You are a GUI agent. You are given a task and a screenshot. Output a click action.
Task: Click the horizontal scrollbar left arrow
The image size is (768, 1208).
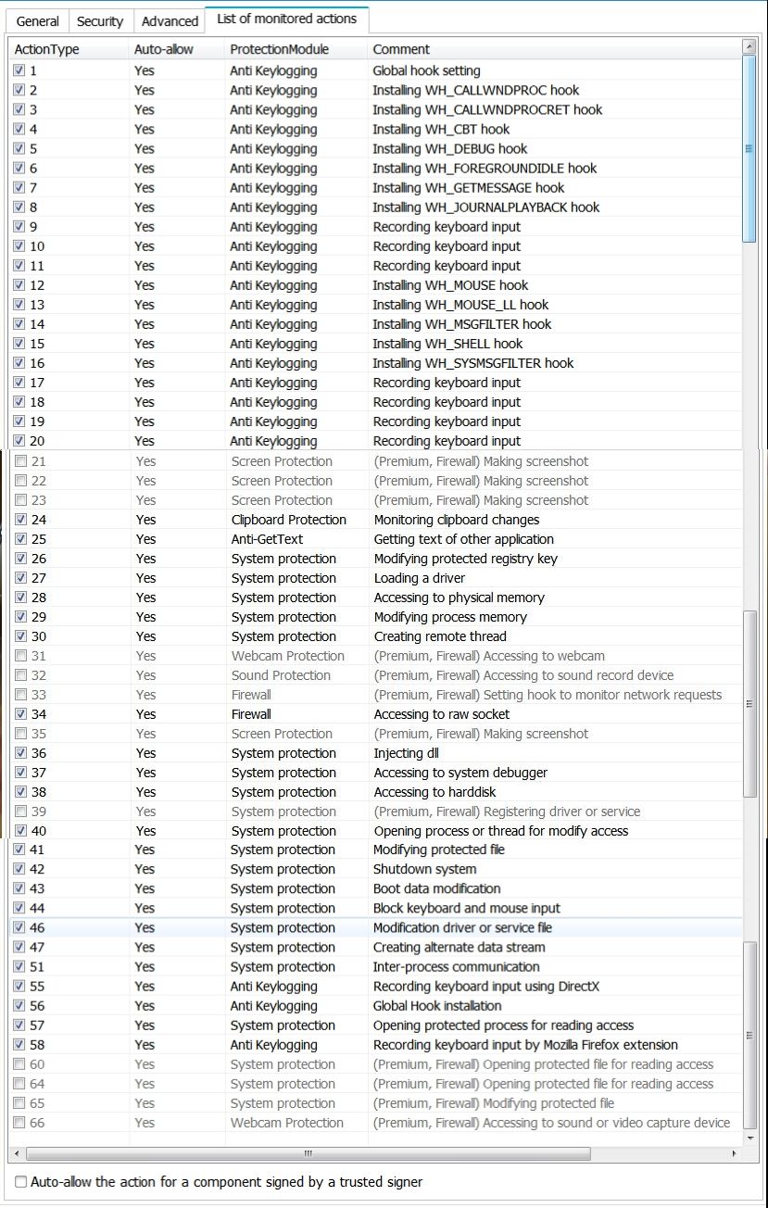(x=16, y=1154)
